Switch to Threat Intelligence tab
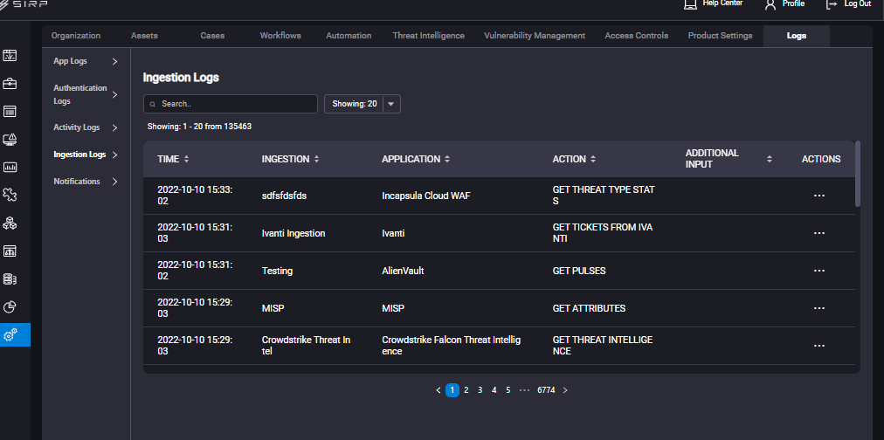The height and width of the screenshot is (440, 884). pos(429,36)
